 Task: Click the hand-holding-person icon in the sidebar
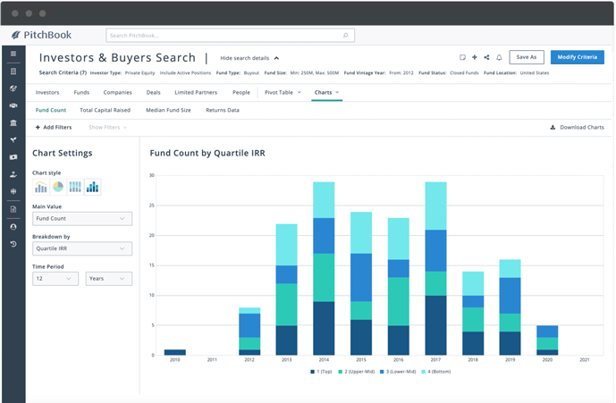tap(13, 174)
